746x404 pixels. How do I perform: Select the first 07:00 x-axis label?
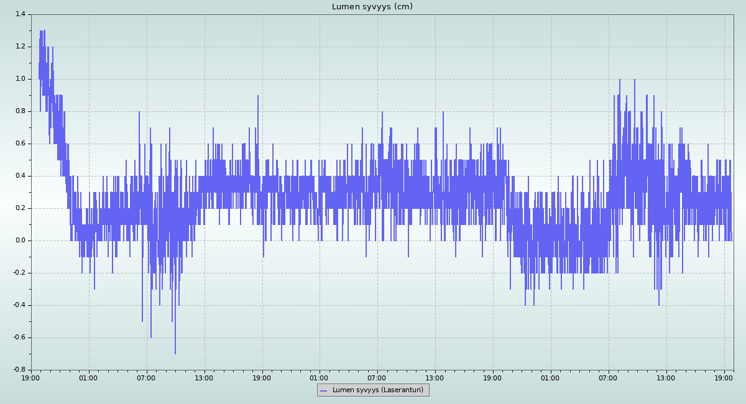point(146,377)
